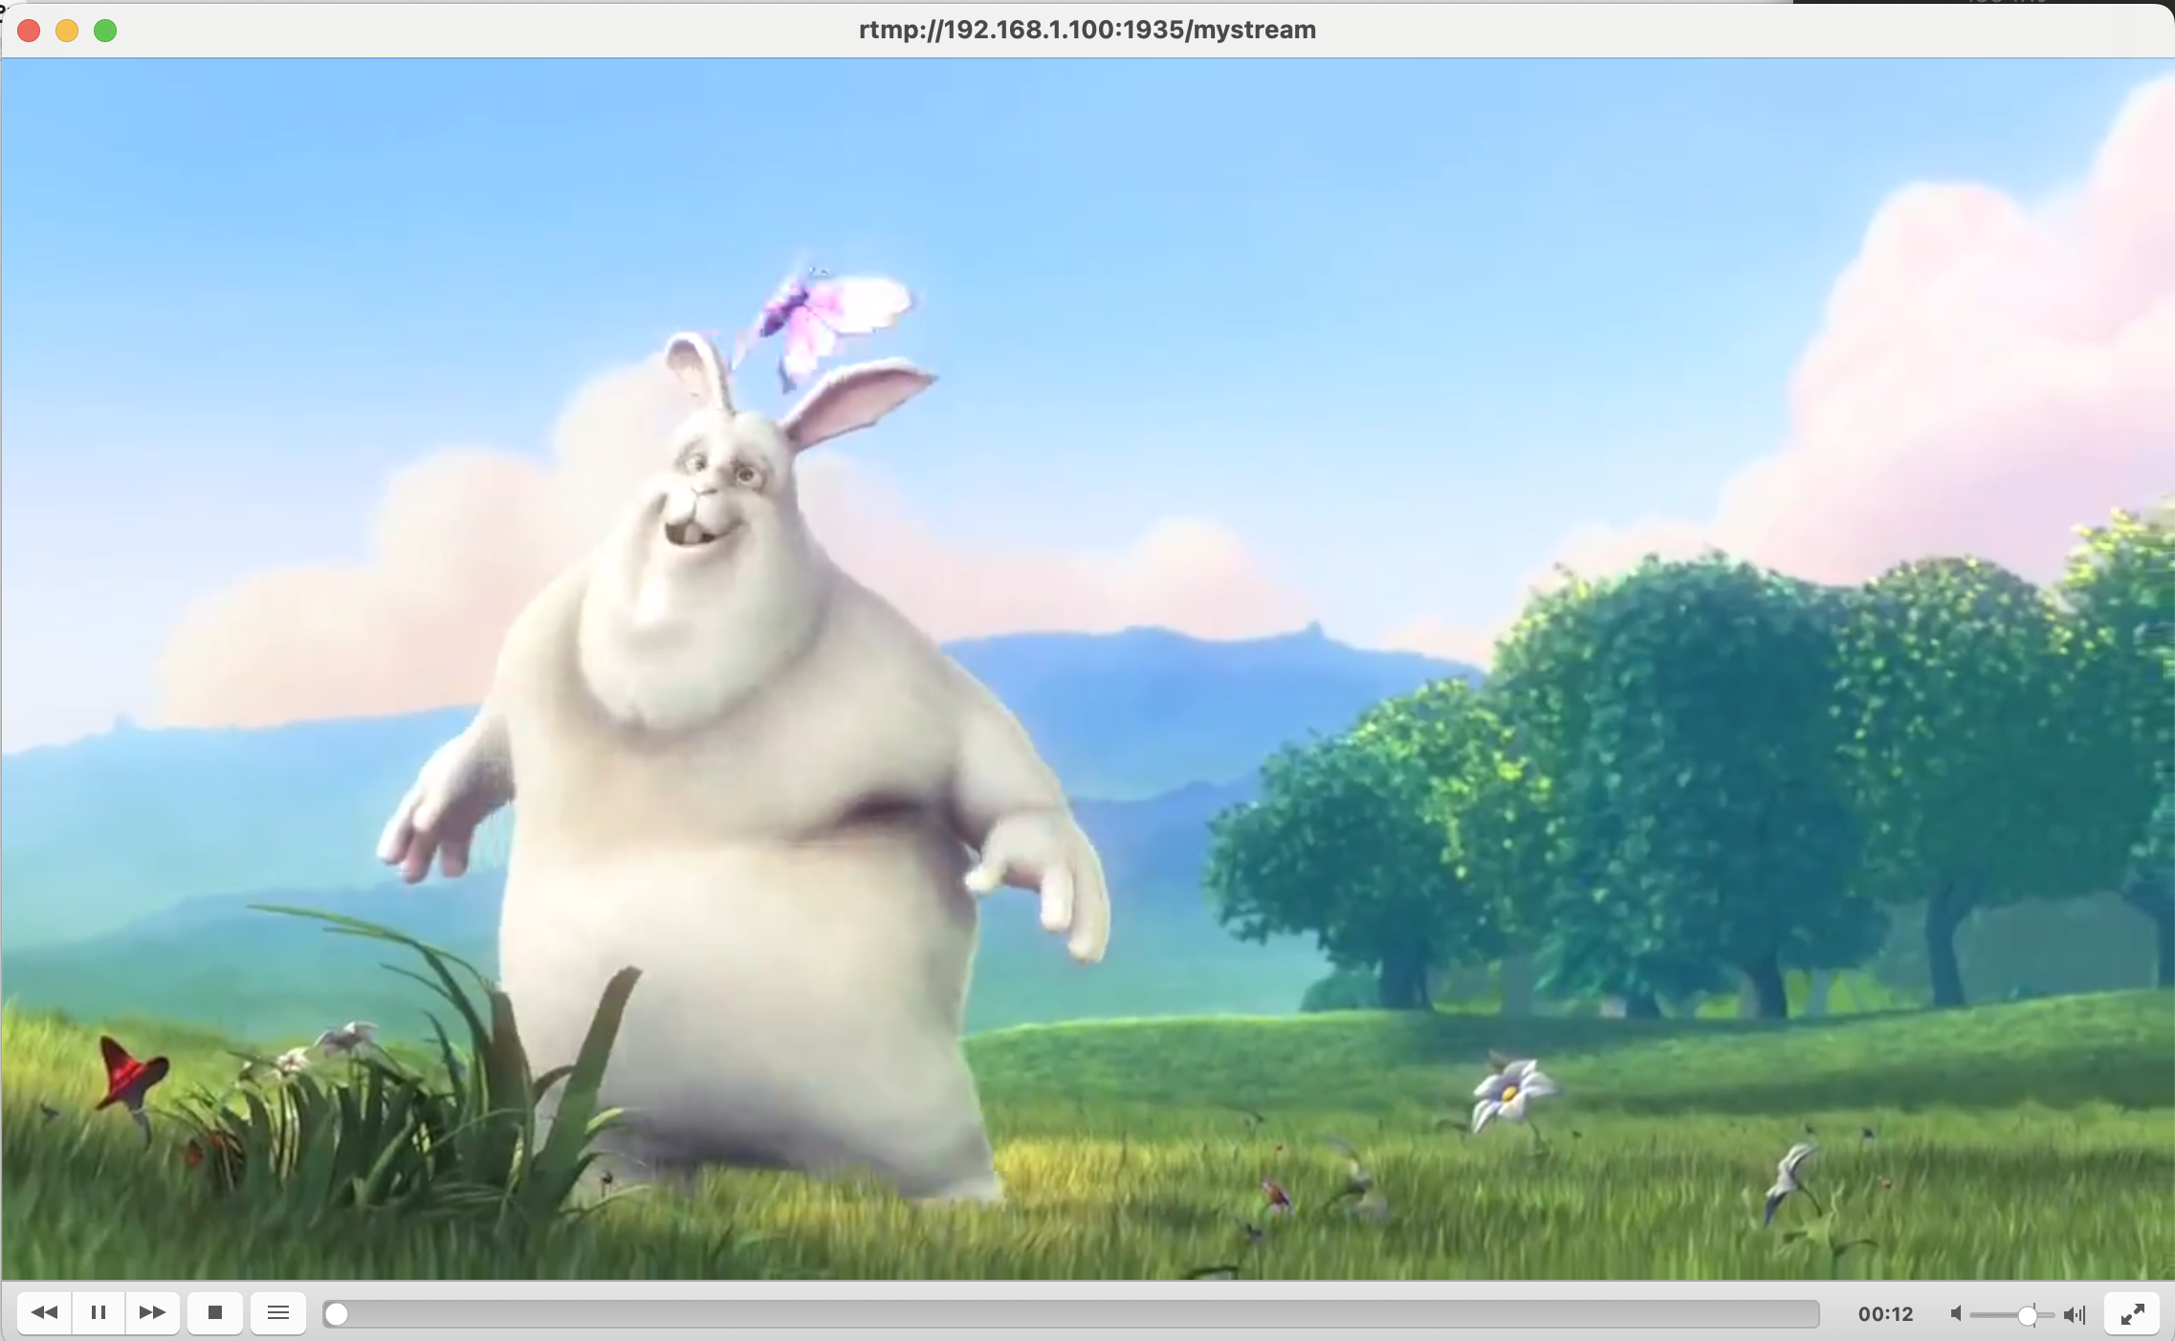Enter fullscreen with the arrows icon
This screenshot has width=2175, height=1341.
[2132, 1314]
